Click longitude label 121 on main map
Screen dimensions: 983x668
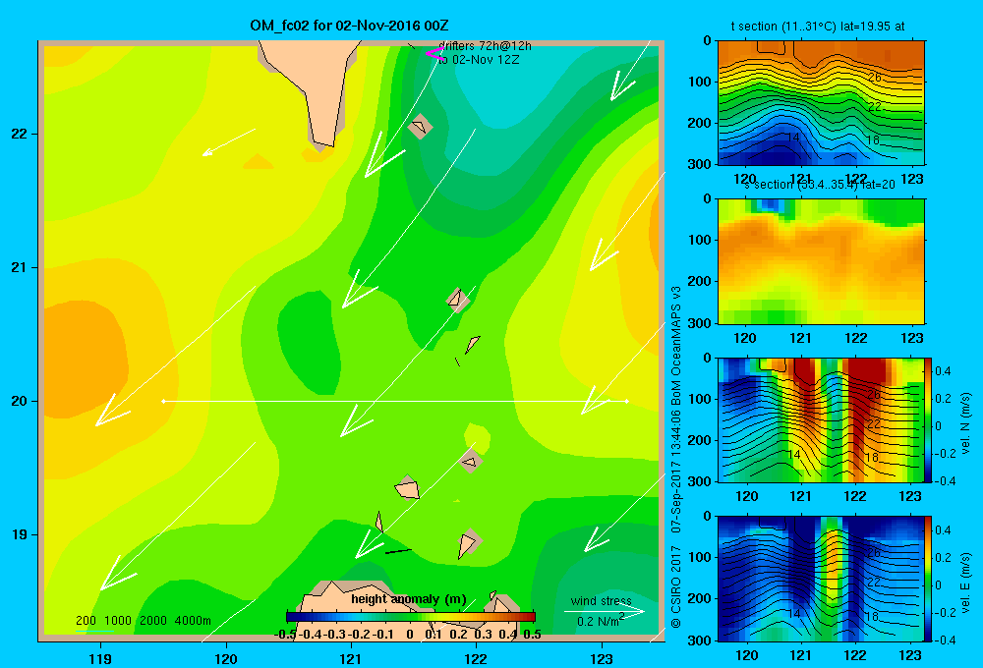pos(351,659)
